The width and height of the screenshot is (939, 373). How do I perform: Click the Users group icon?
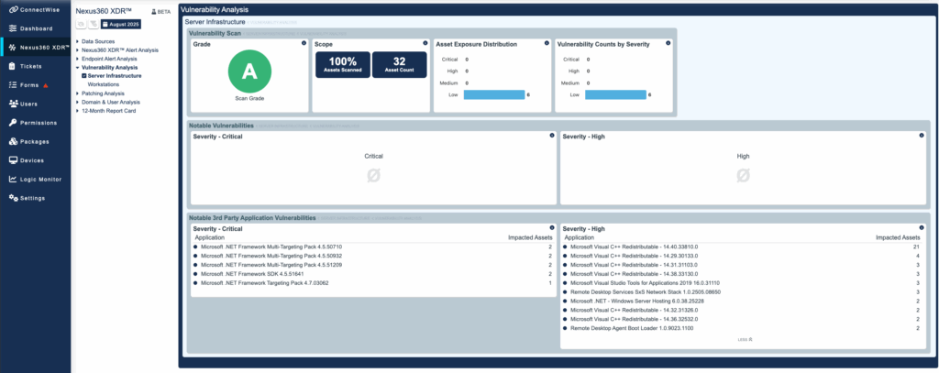(x=13, y=104)
